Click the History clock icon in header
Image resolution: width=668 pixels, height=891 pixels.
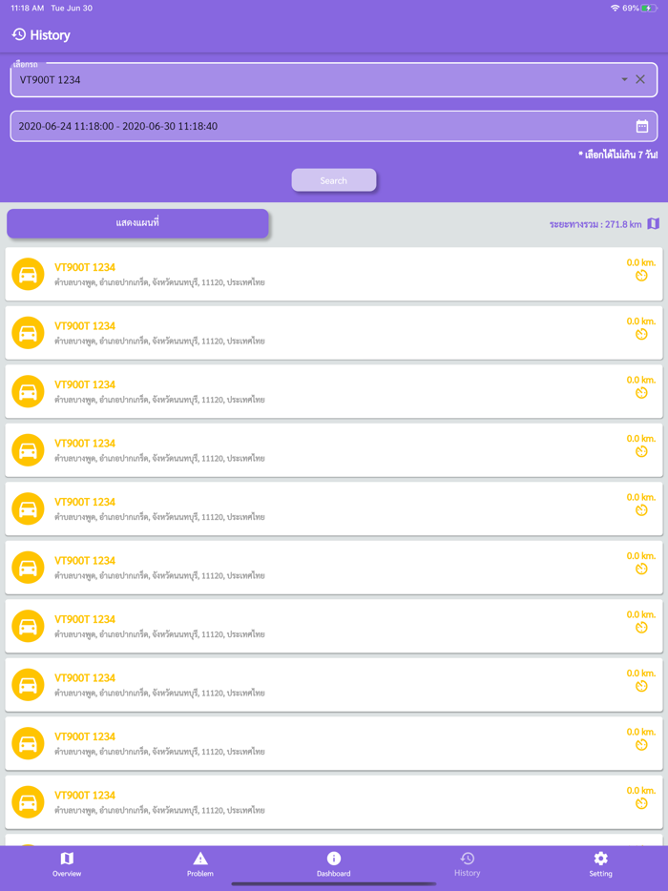pos(19,35)
